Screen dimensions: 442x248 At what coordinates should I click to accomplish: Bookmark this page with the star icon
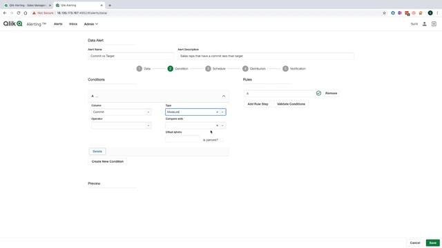tap(384, 13)
